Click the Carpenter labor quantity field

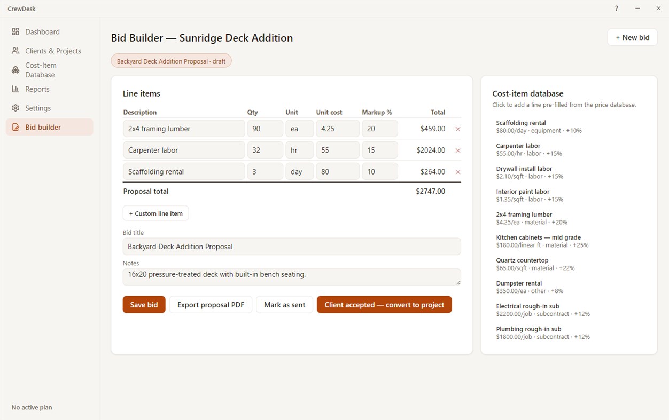265,150
